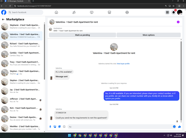Open the browser profile icon
Screen dimensions: 186x138
pyautogui.click(x=179, y=6)
